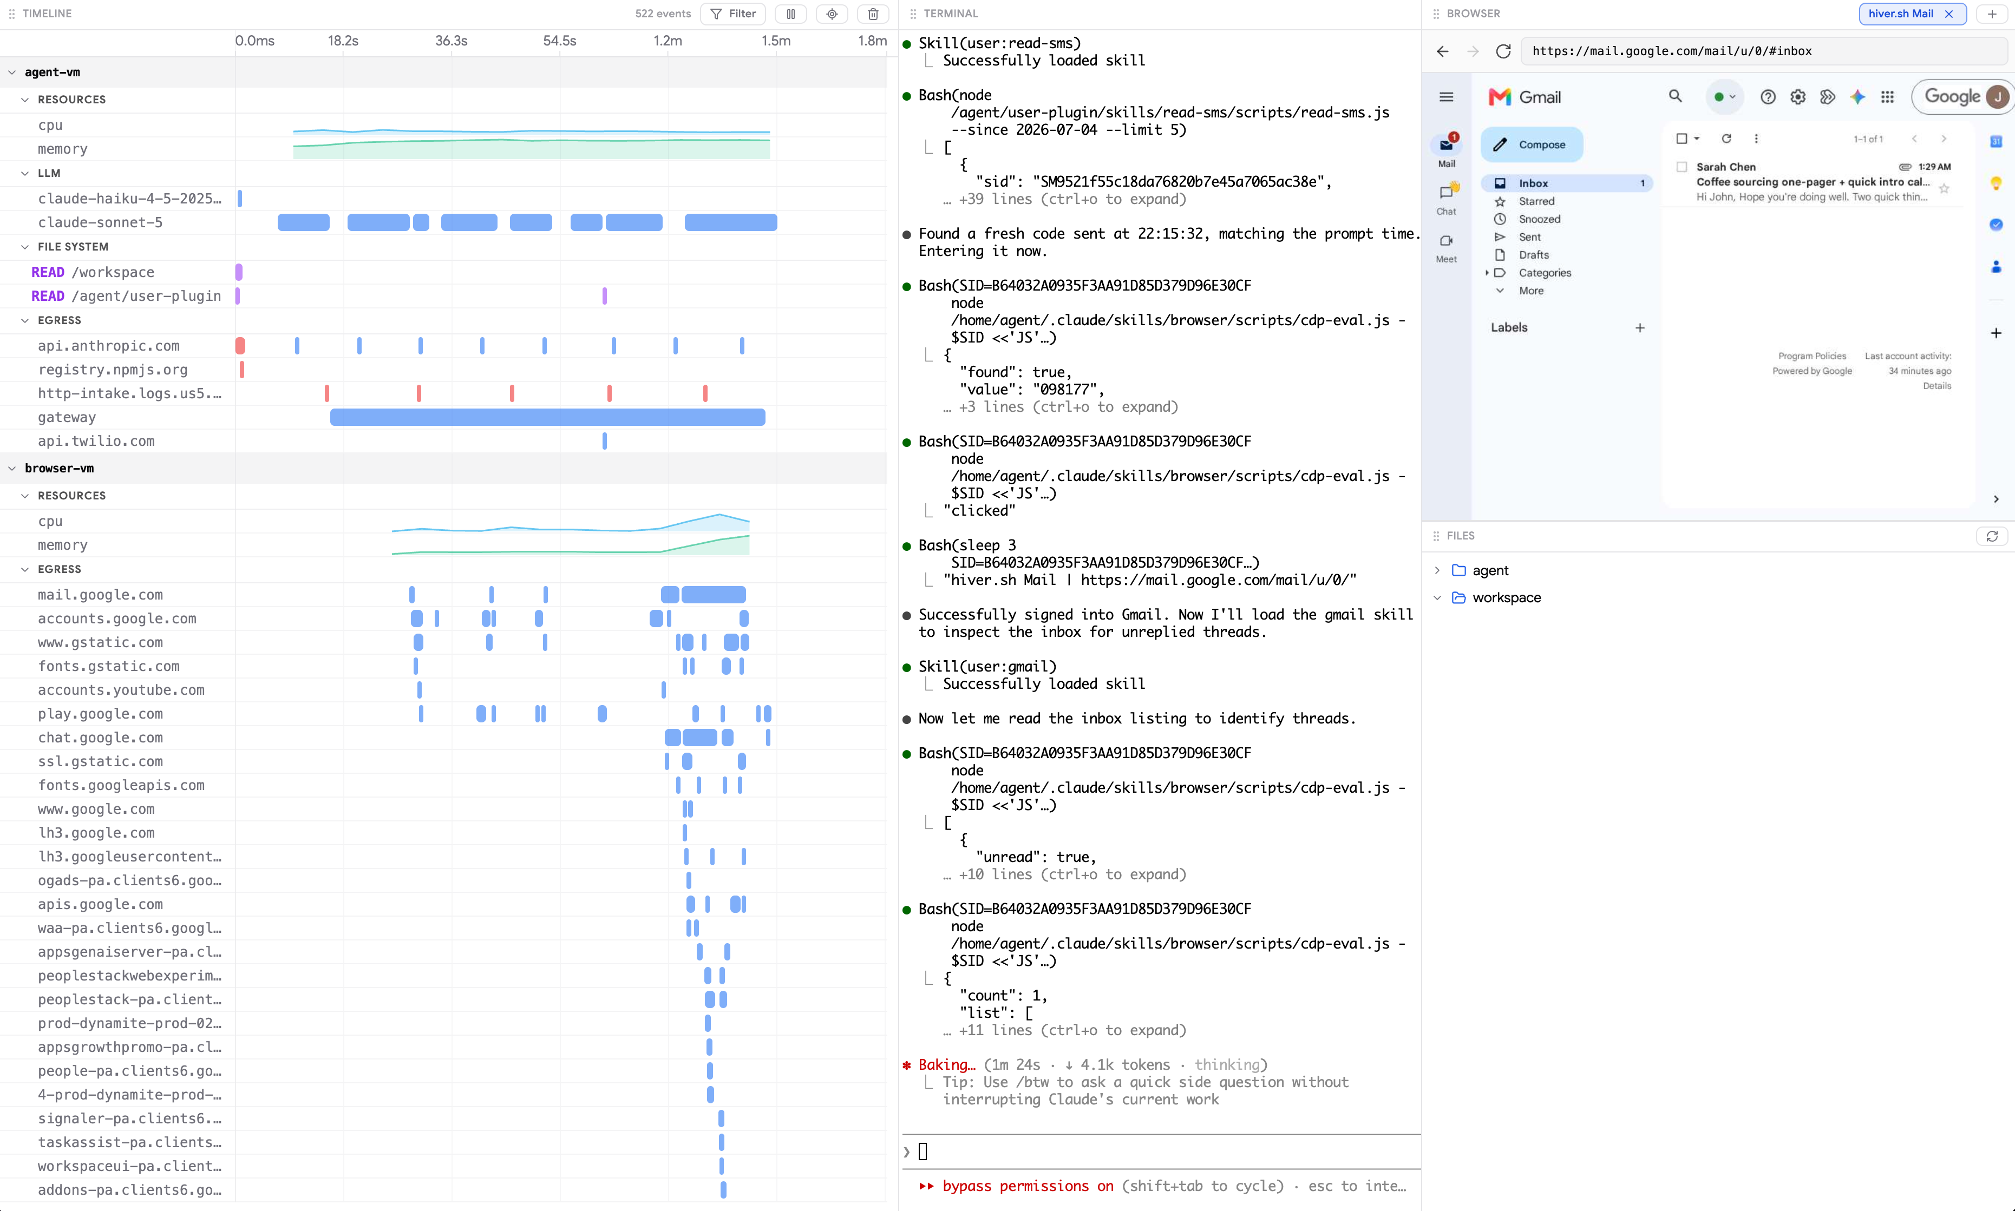Click the api.twilio.com timeline marker
This screenshot has width=2015, height=1211.
[x=604, y=442]
